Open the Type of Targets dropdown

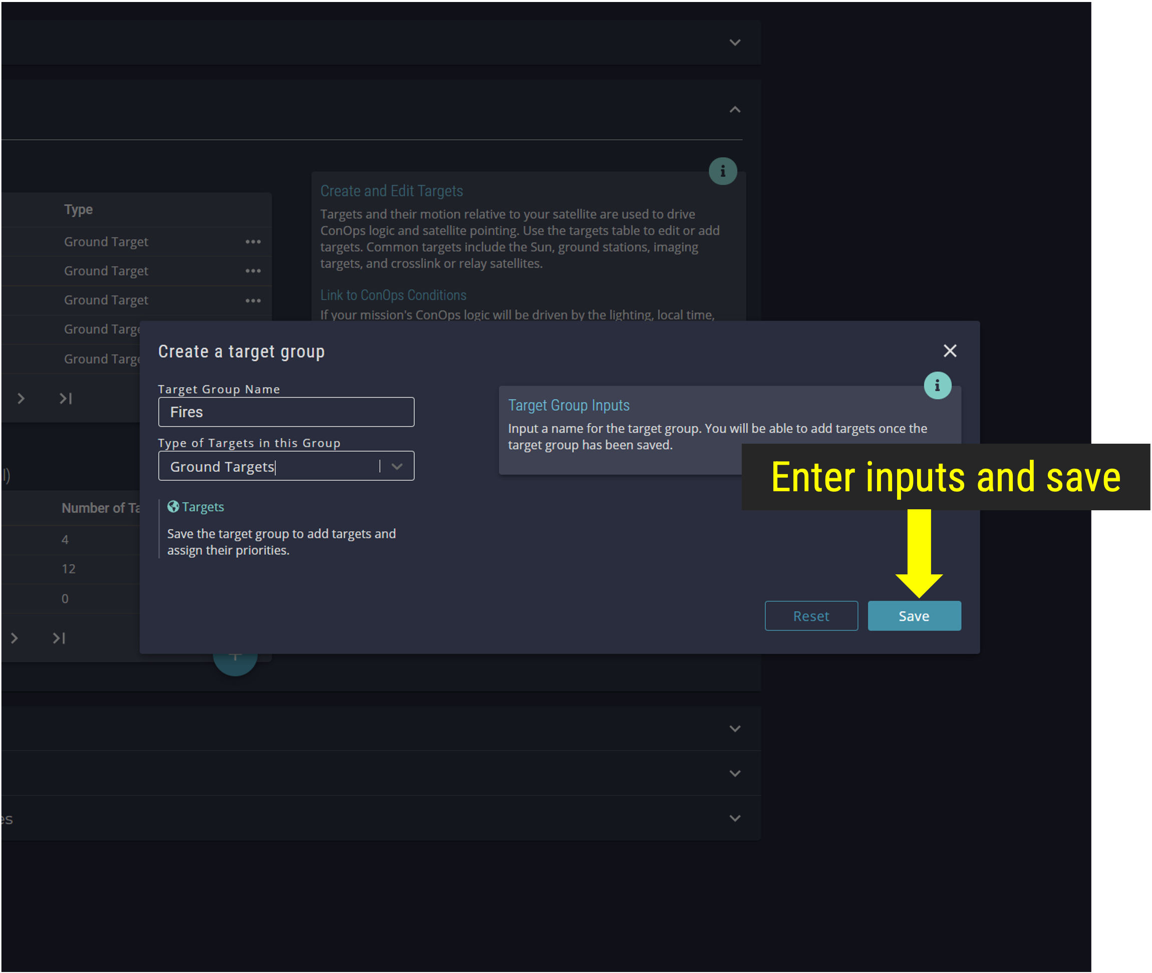[x=286, y=467]
